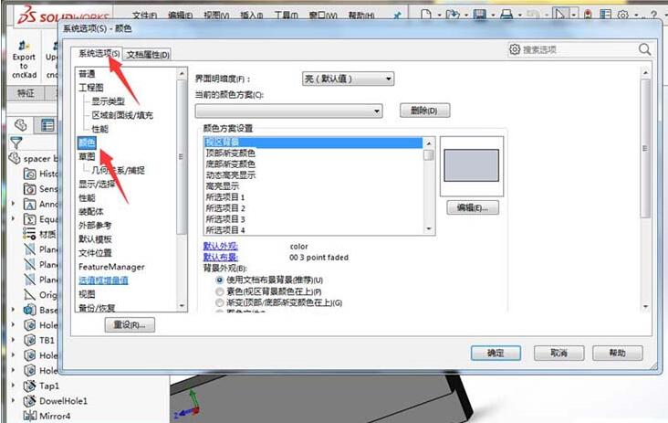The image size is (668, 423).
Task: Click the 删除 Delete button
Action: coord(424,111)
